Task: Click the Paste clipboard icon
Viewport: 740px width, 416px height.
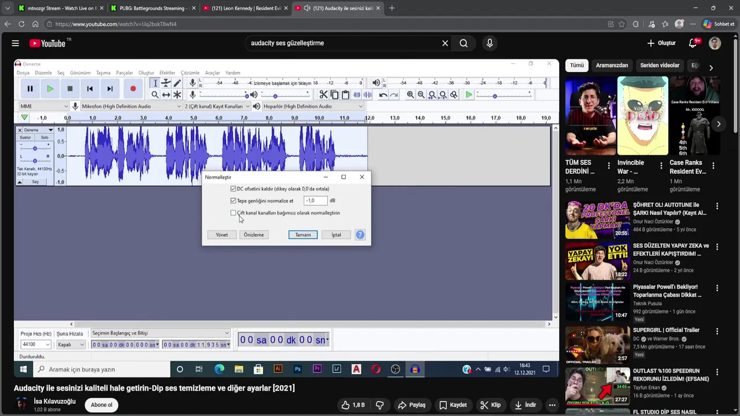Action: pos(346,95)
